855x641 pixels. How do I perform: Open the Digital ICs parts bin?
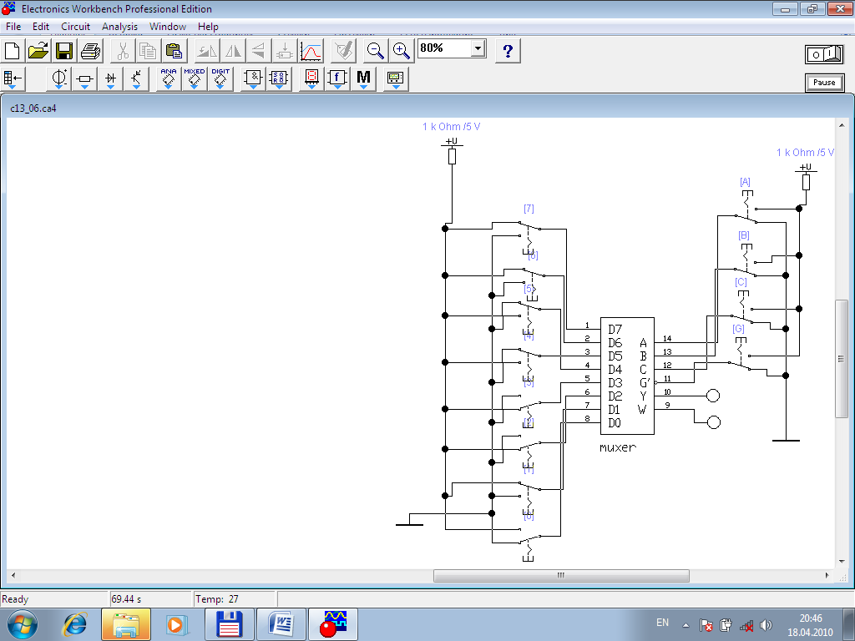[x=220, y=79]
